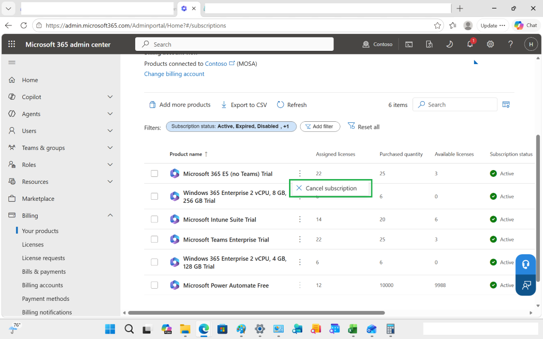Open the app launcher waffle icon
Viewport: 543px width, 339px height.
click(12, 44)
